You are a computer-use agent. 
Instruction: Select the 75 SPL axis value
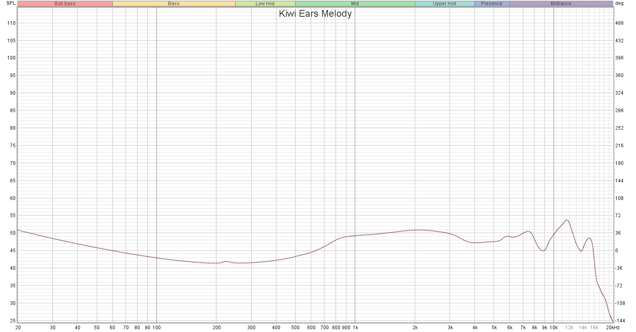(13, 146)
